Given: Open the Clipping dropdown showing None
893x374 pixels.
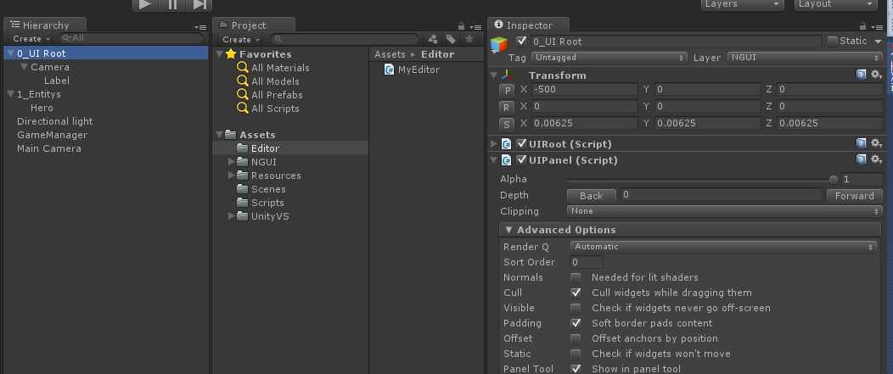Looking at the screenshot, I should click(724, 211).
